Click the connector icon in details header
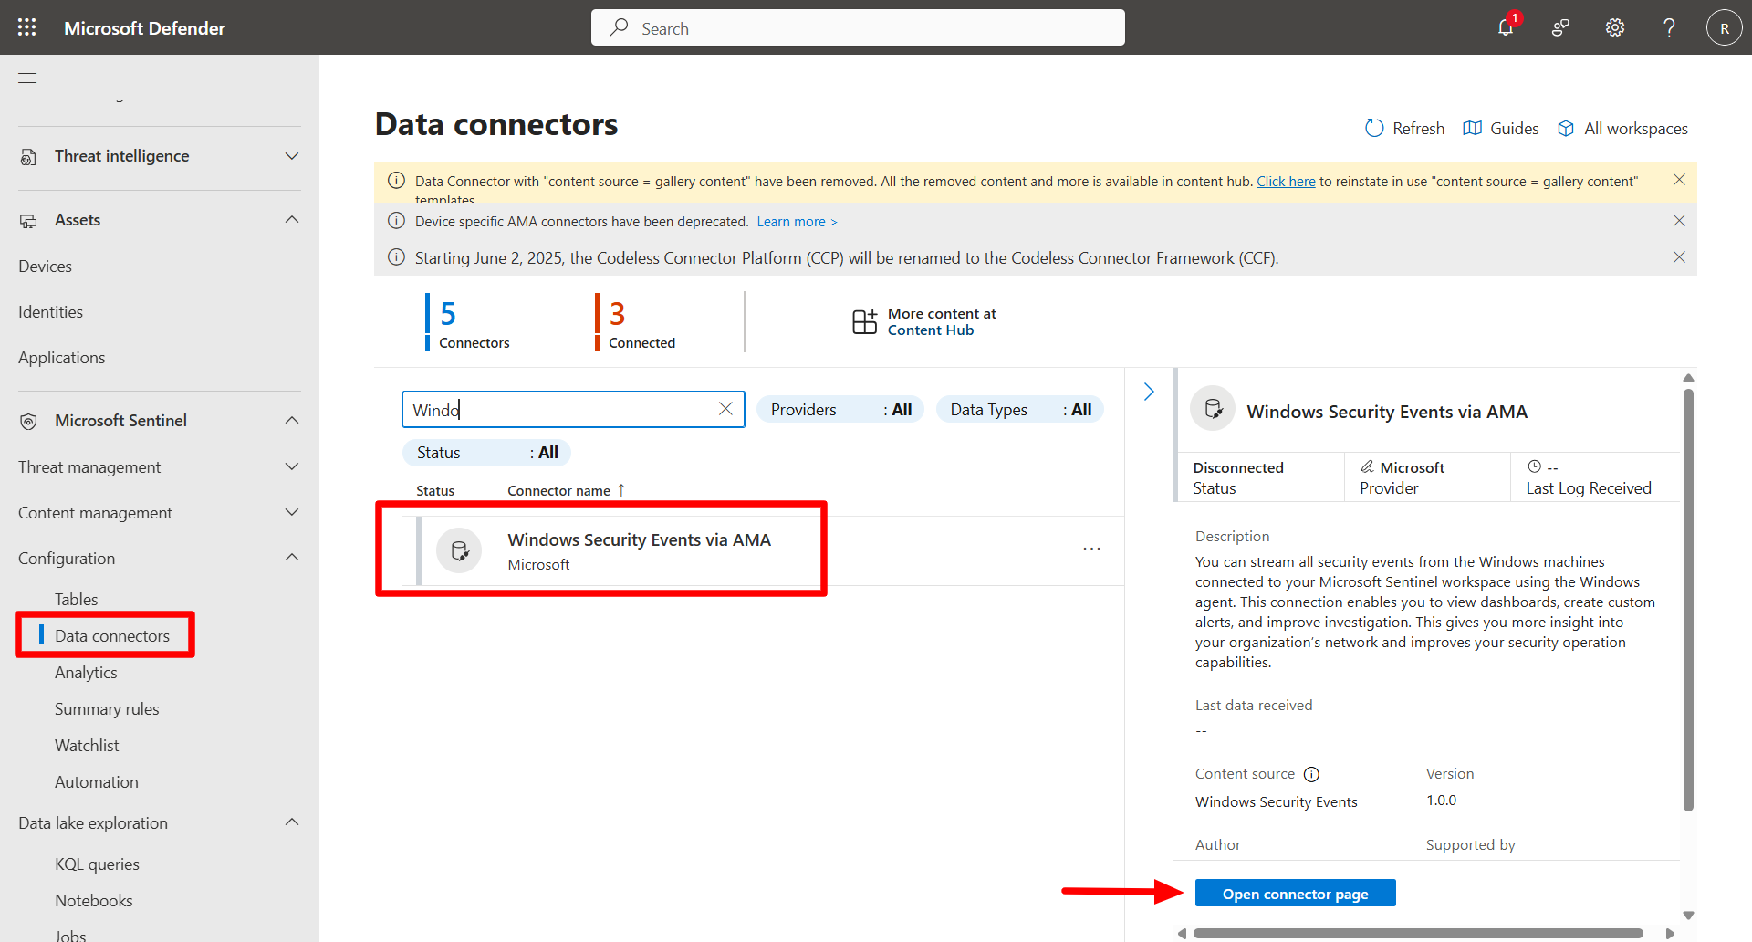This screenshot has height=942, width=1752. click(x=1213, y=409)
